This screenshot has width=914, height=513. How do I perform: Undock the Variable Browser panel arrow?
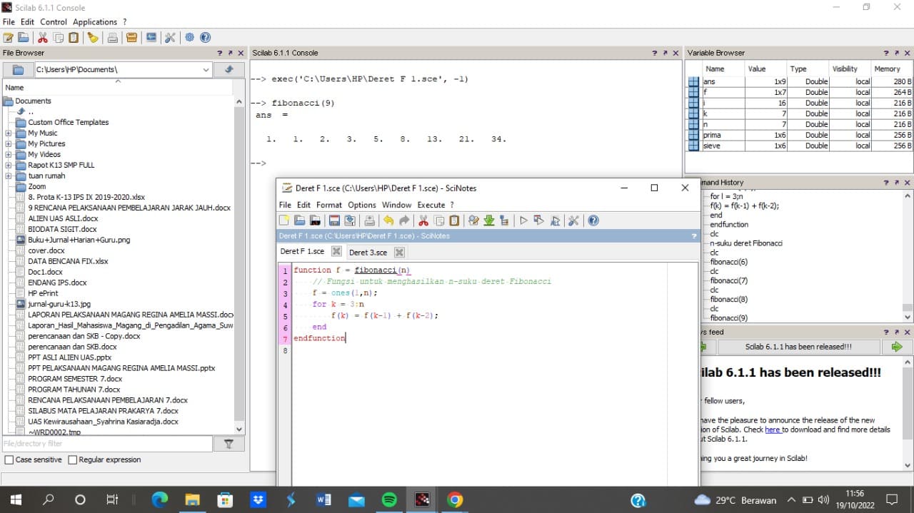(x=897, y=53)
